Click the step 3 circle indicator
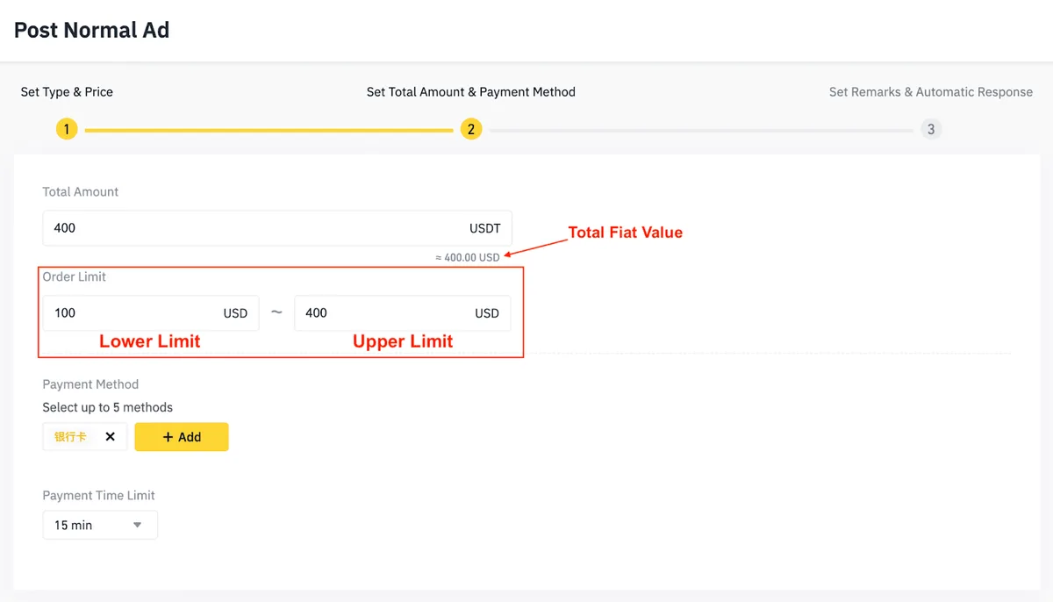Viewport: 1053px width, 602px height. point(931,130)
